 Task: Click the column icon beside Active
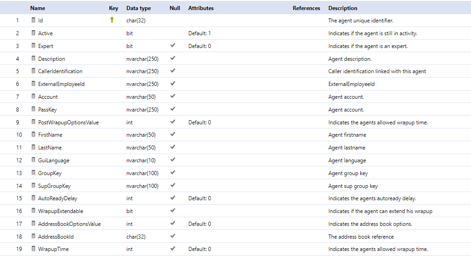pos(33,33)
